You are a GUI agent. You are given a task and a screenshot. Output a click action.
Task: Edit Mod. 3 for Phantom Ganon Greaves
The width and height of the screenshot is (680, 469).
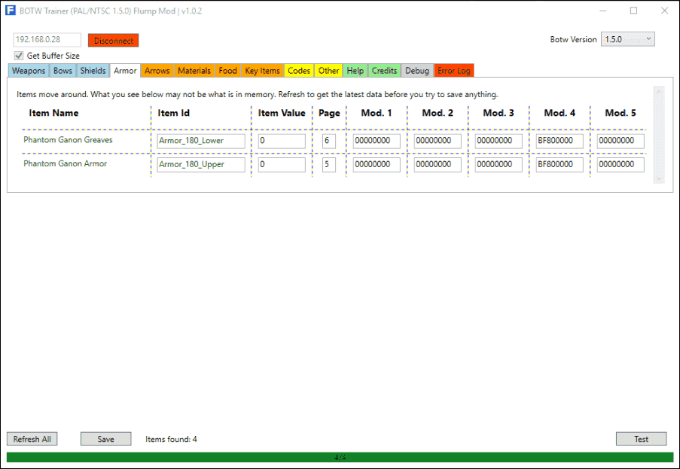click(x=499, y=141)
